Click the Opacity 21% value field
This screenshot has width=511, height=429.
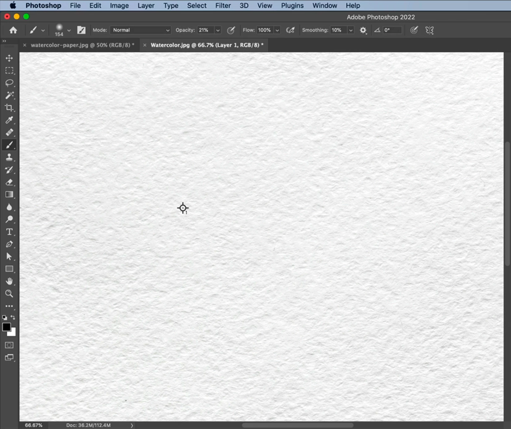[x=206, y=30]
